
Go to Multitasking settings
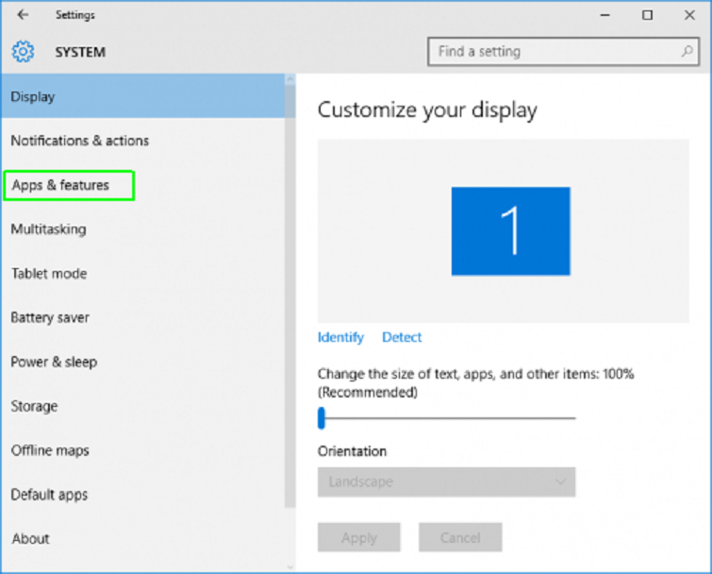48,229
